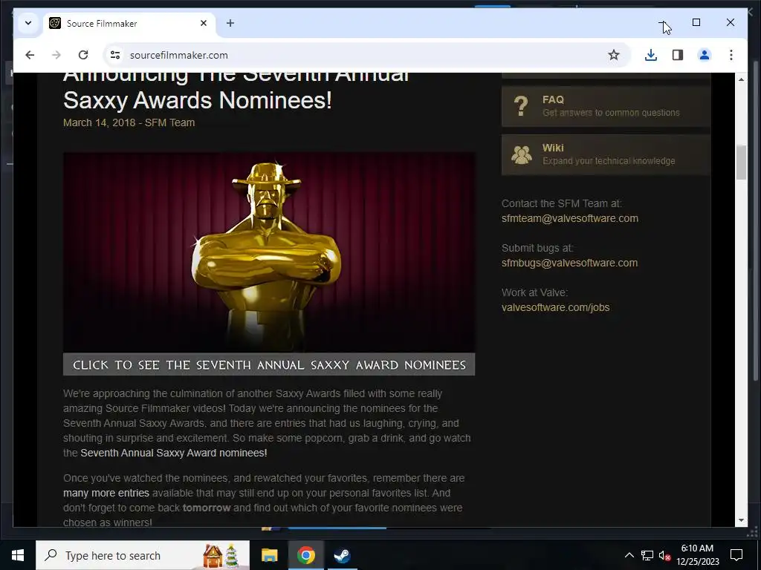761x570 pixels.
Task: Show hidden system tray icons
Action: (x=629, y=555)
